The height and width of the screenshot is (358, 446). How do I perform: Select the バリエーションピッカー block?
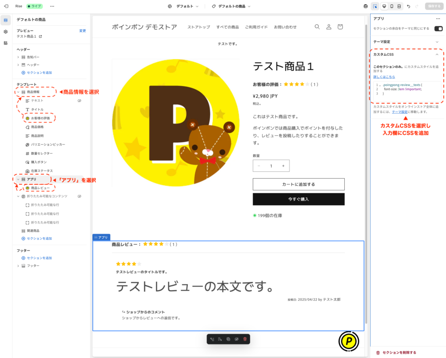click(48, 145)
